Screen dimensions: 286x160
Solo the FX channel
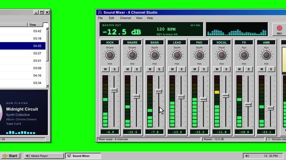(249, 69)
